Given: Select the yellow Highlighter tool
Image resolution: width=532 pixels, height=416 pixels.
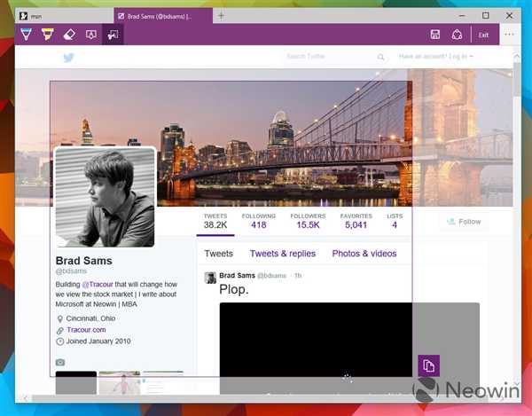Looking at the screenshot, I should pos(48,35).
